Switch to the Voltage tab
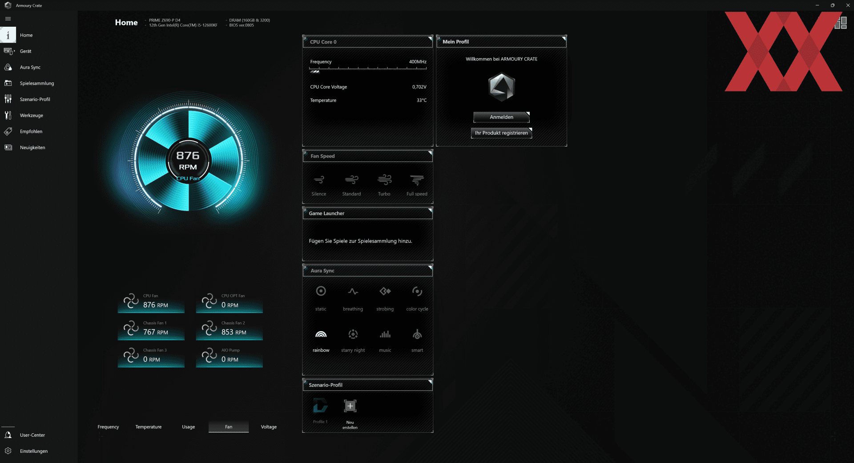Image resolution: width=854 pixels, height=463 pixels. [269, 427]
